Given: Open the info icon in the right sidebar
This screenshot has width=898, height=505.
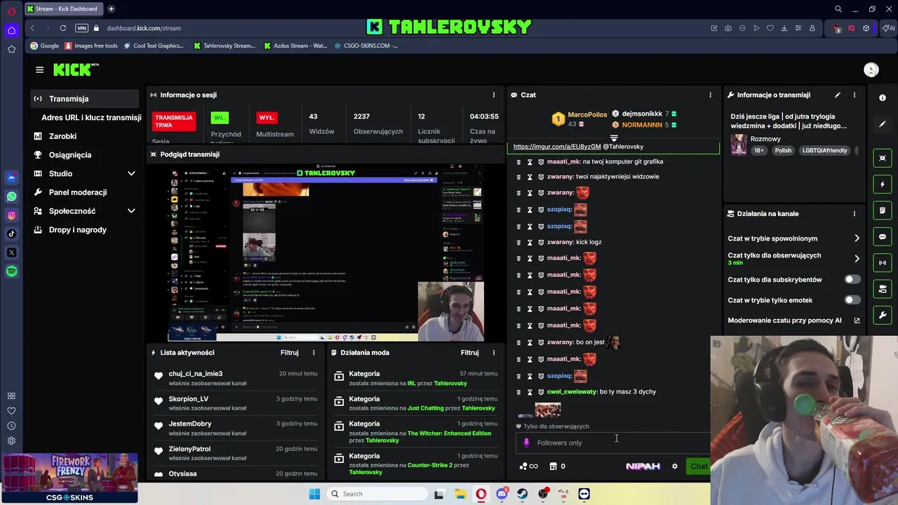Looking at the screenshot, I should point(883,97).
